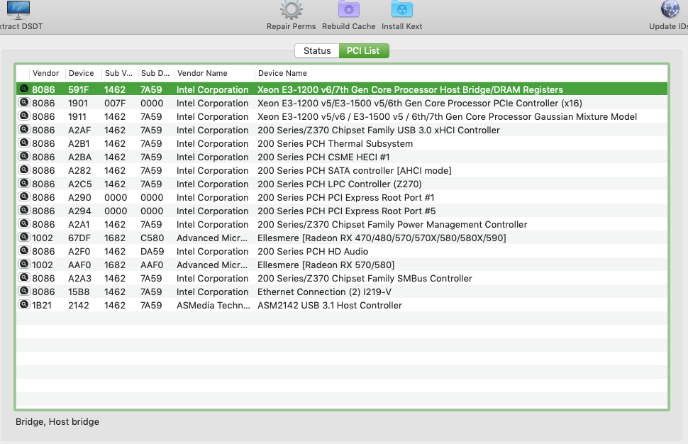Select sub device C580 cell

152,238
